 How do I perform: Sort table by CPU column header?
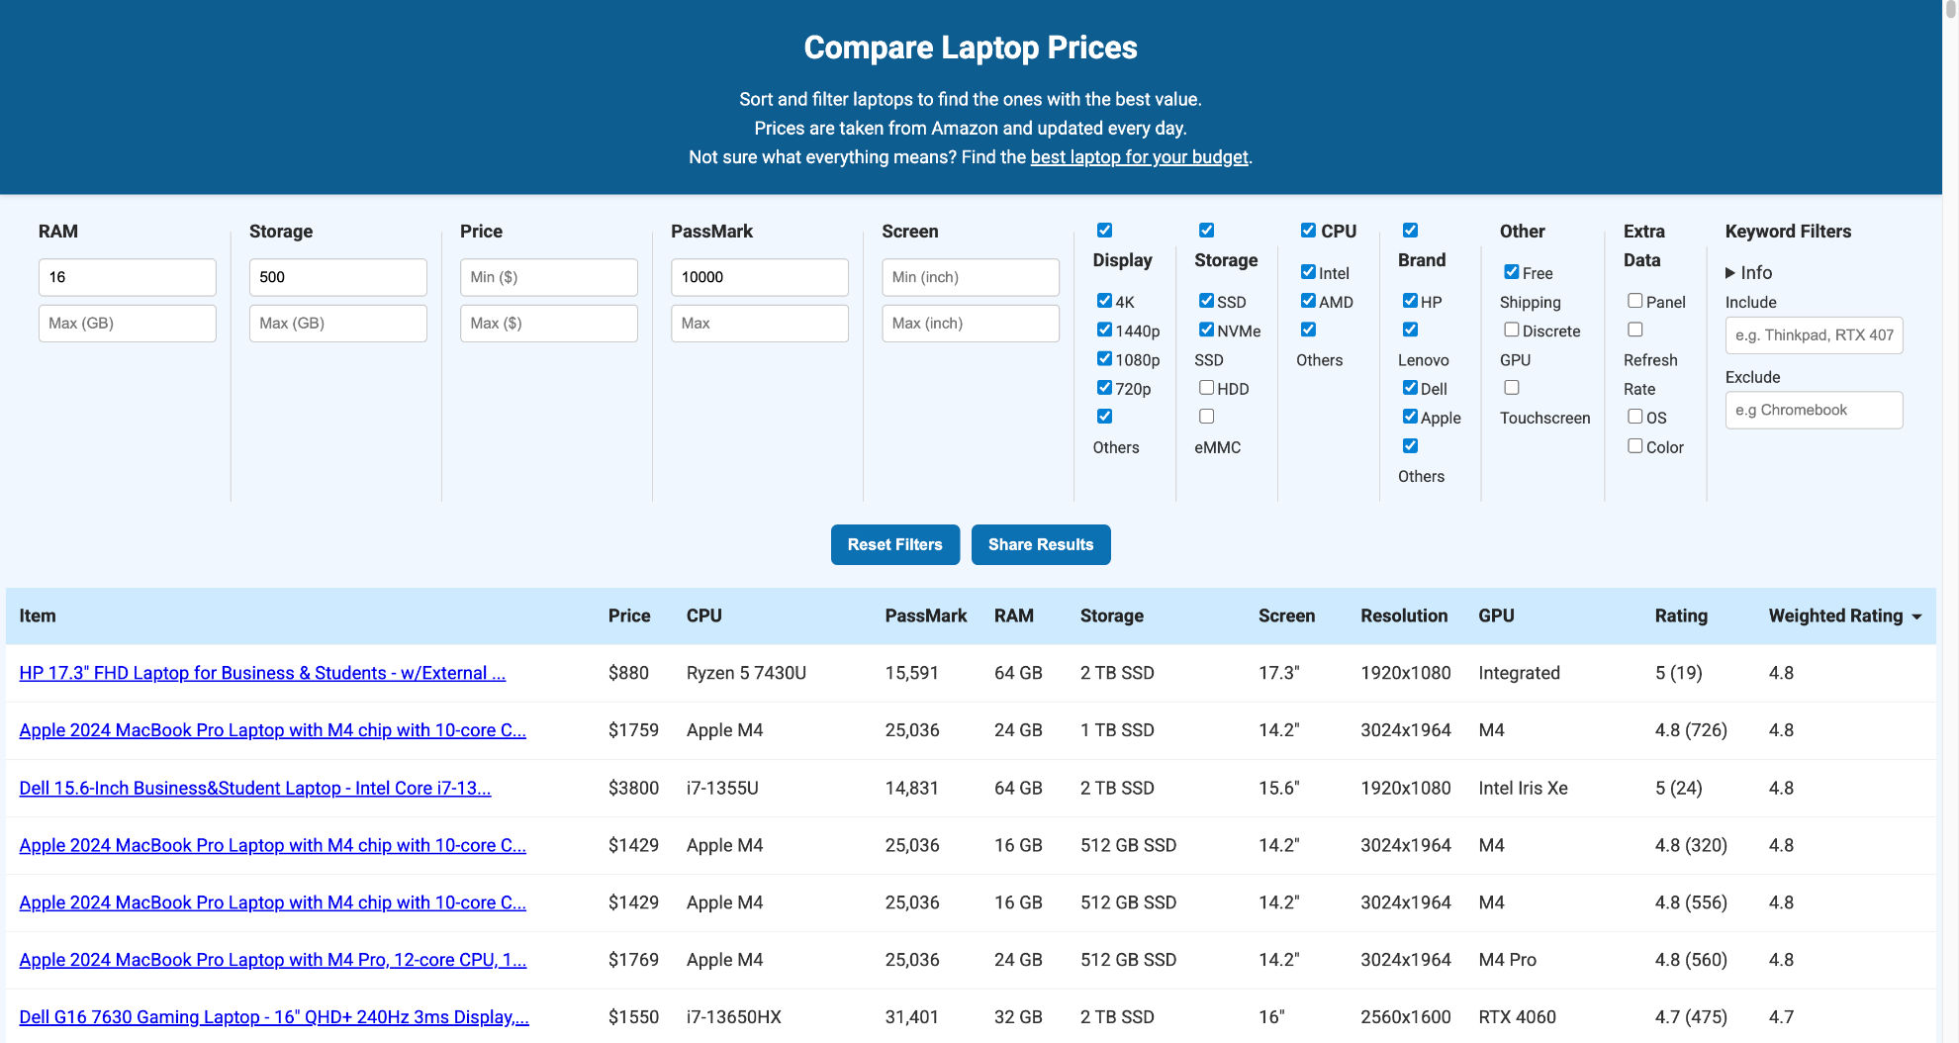pos(704,616)
